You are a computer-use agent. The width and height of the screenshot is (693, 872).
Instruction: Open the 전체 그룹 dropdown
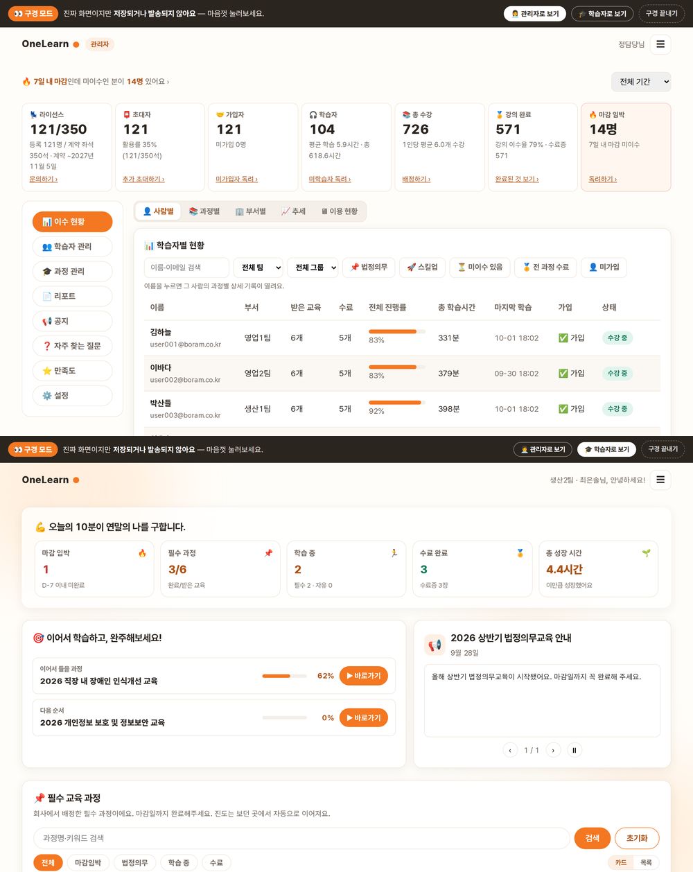point(313,268)
